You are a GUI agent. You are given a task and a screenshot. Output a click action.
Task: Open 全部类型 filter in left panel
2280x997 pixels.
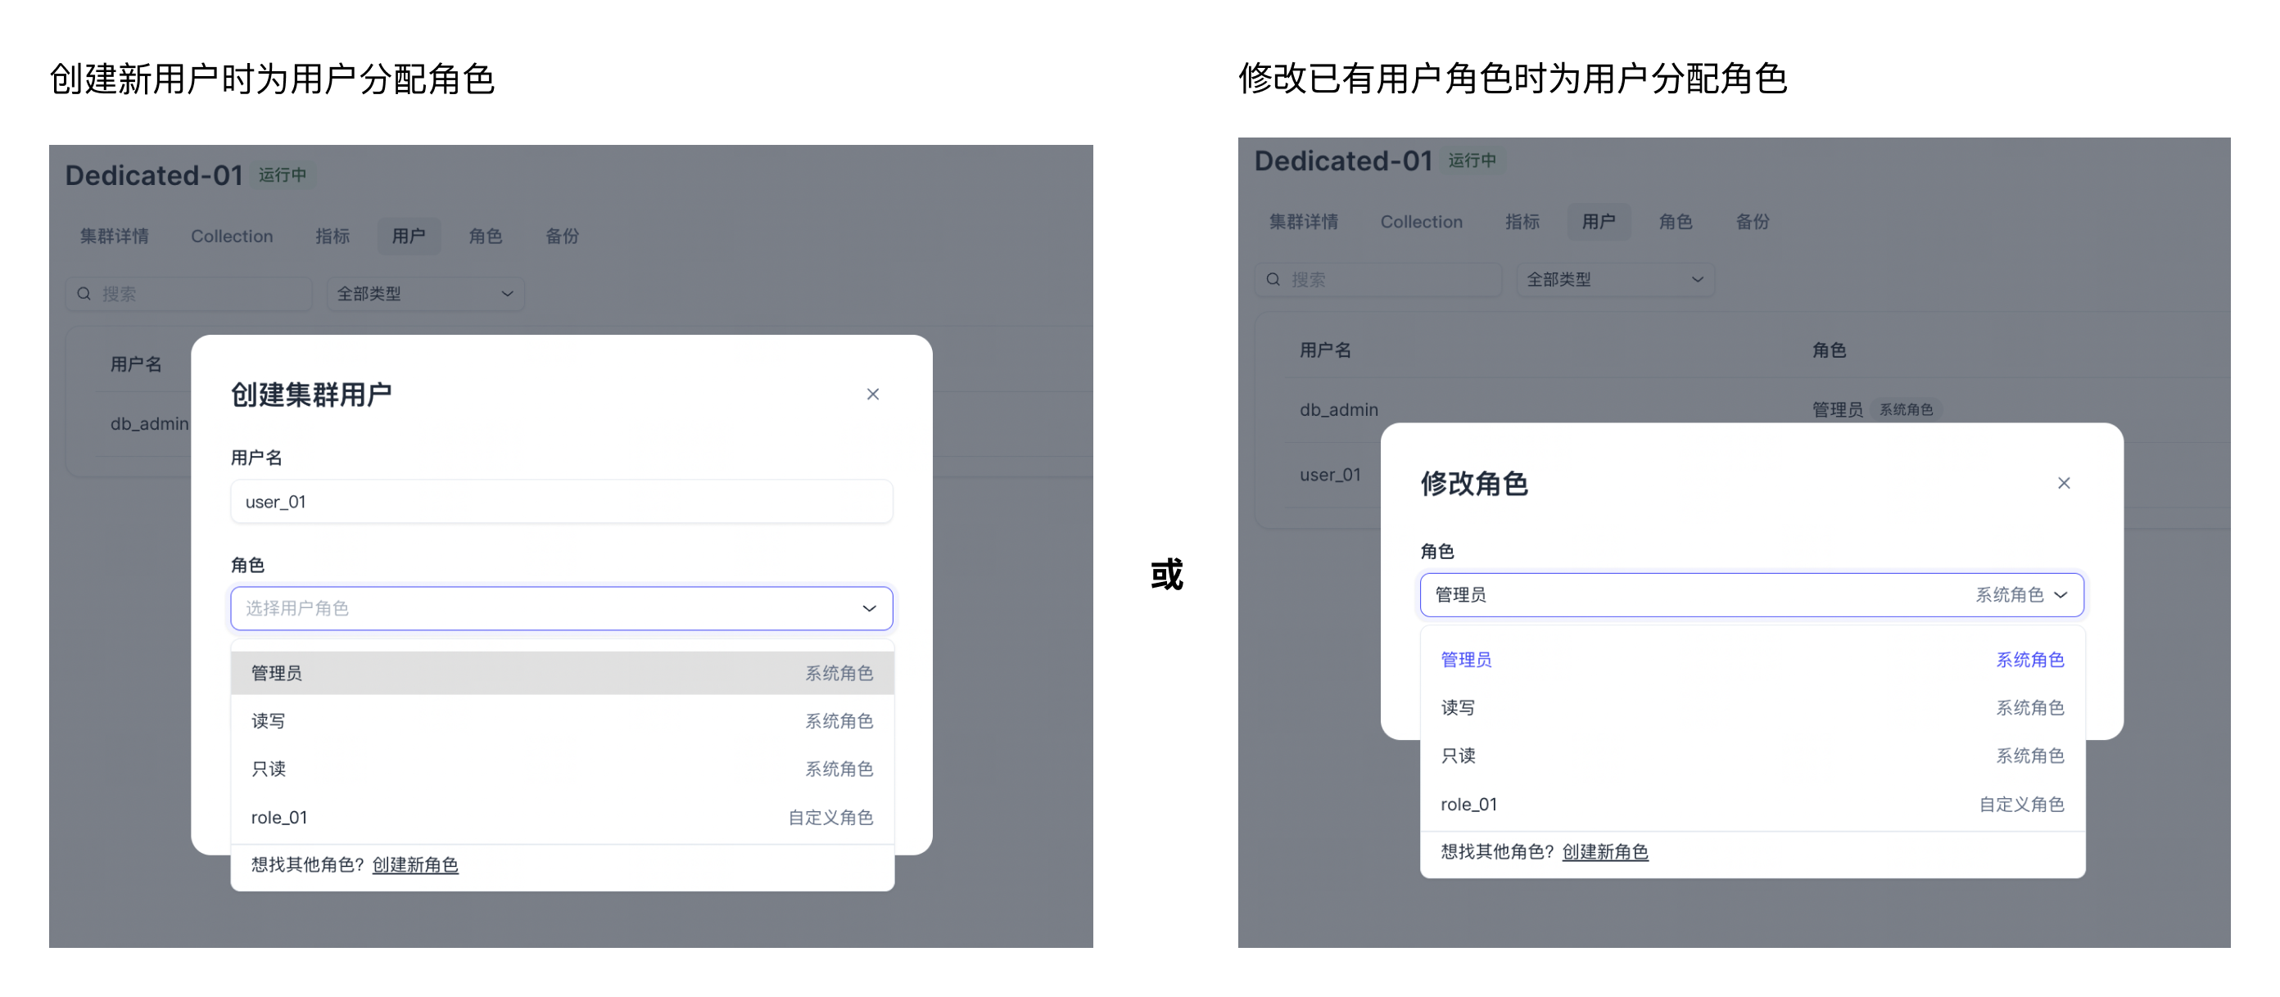(426, 294)
